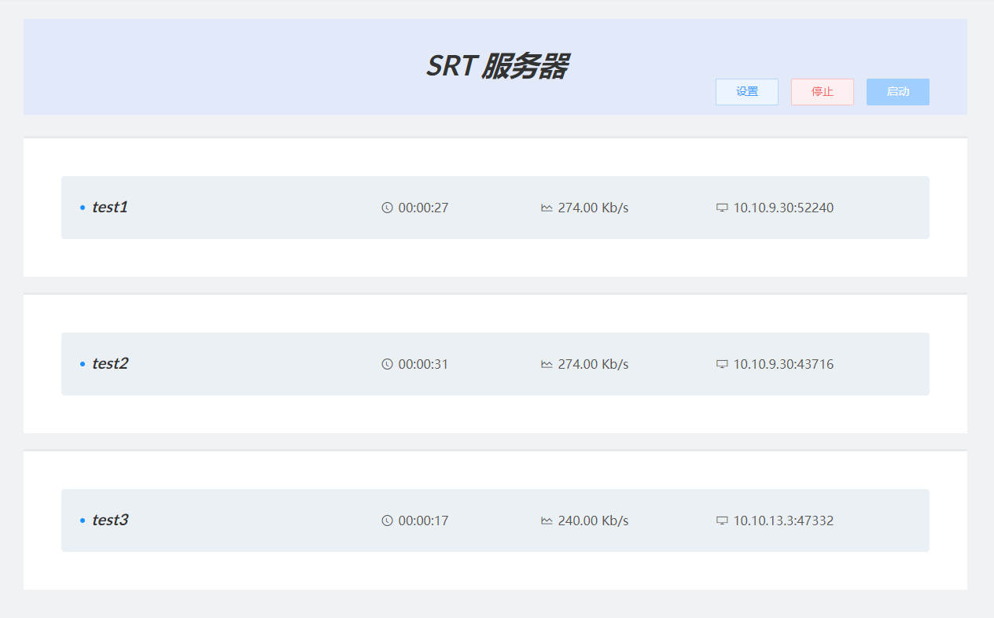Click the SRT 服务器 page title
Viewport: 994px width, 618px height.
[496, 67]
